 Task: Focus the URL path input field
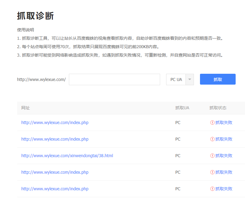(114, 79)
